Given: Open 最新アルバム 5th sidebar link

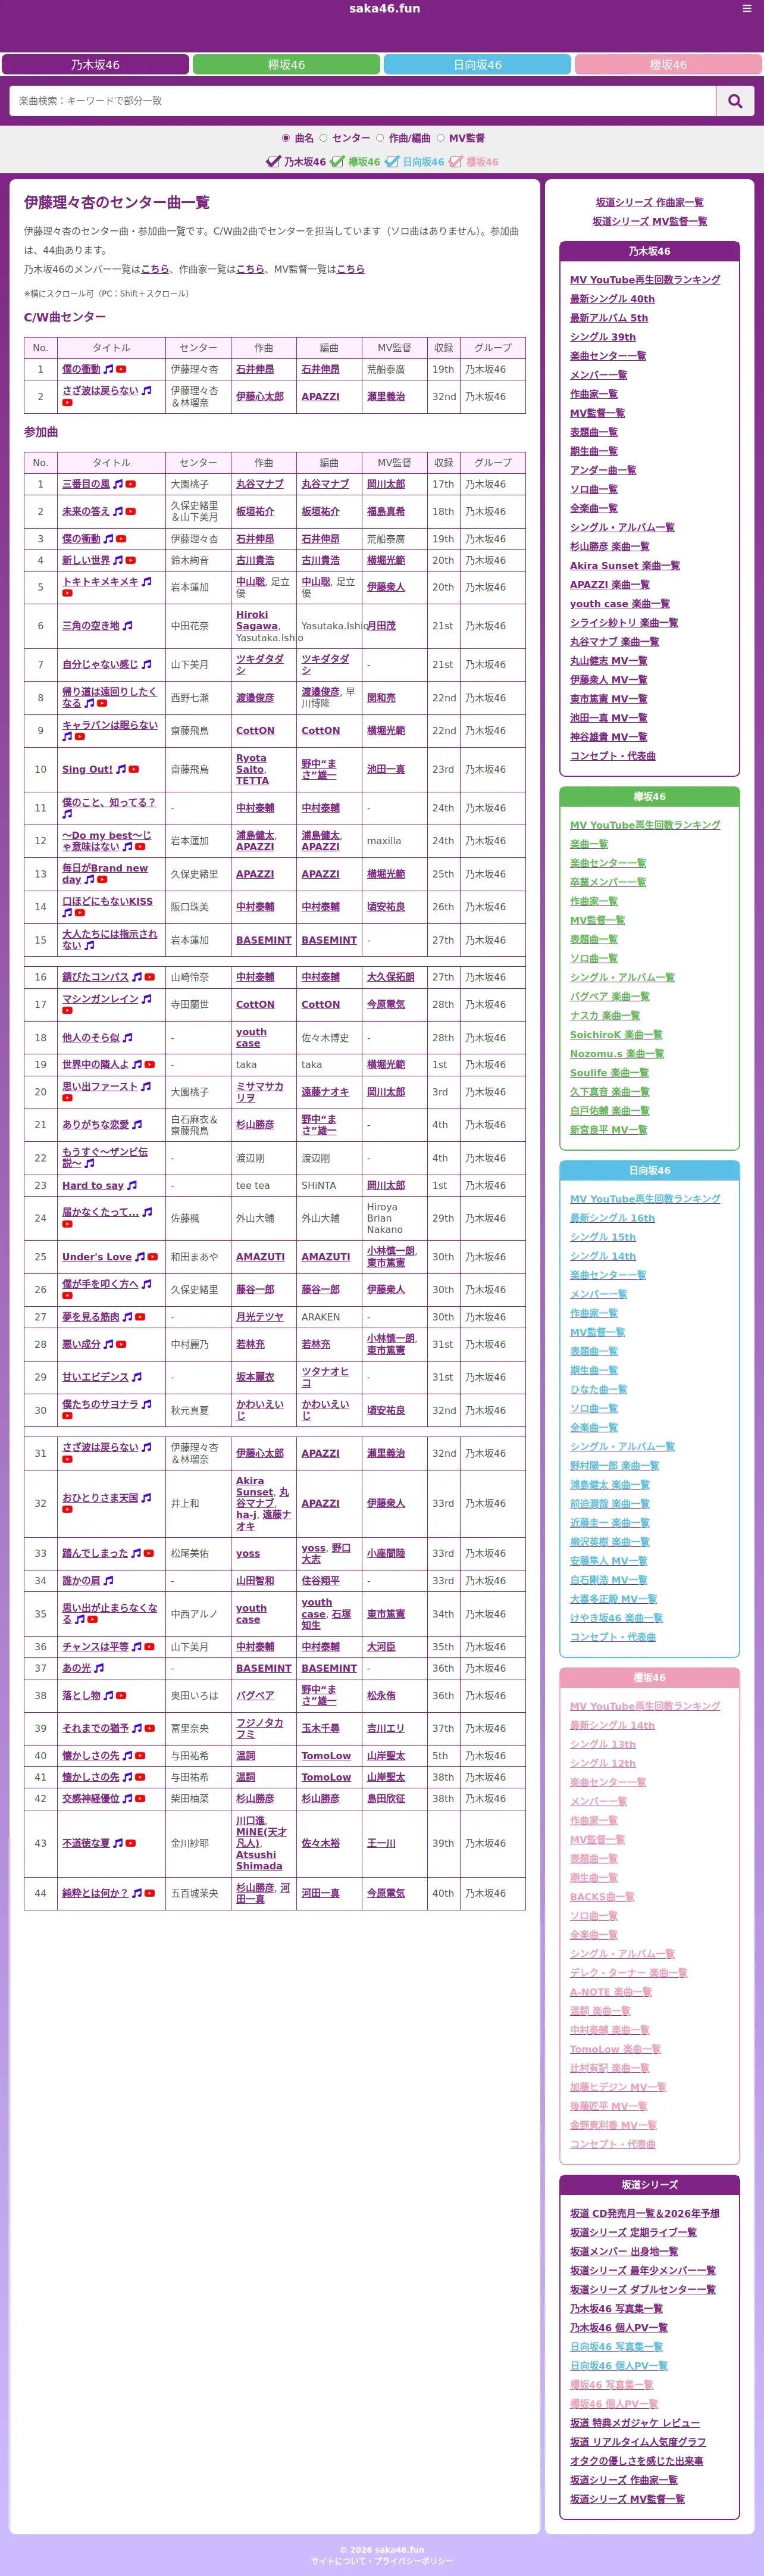Looking at the screenshot, I should point(609,318).
